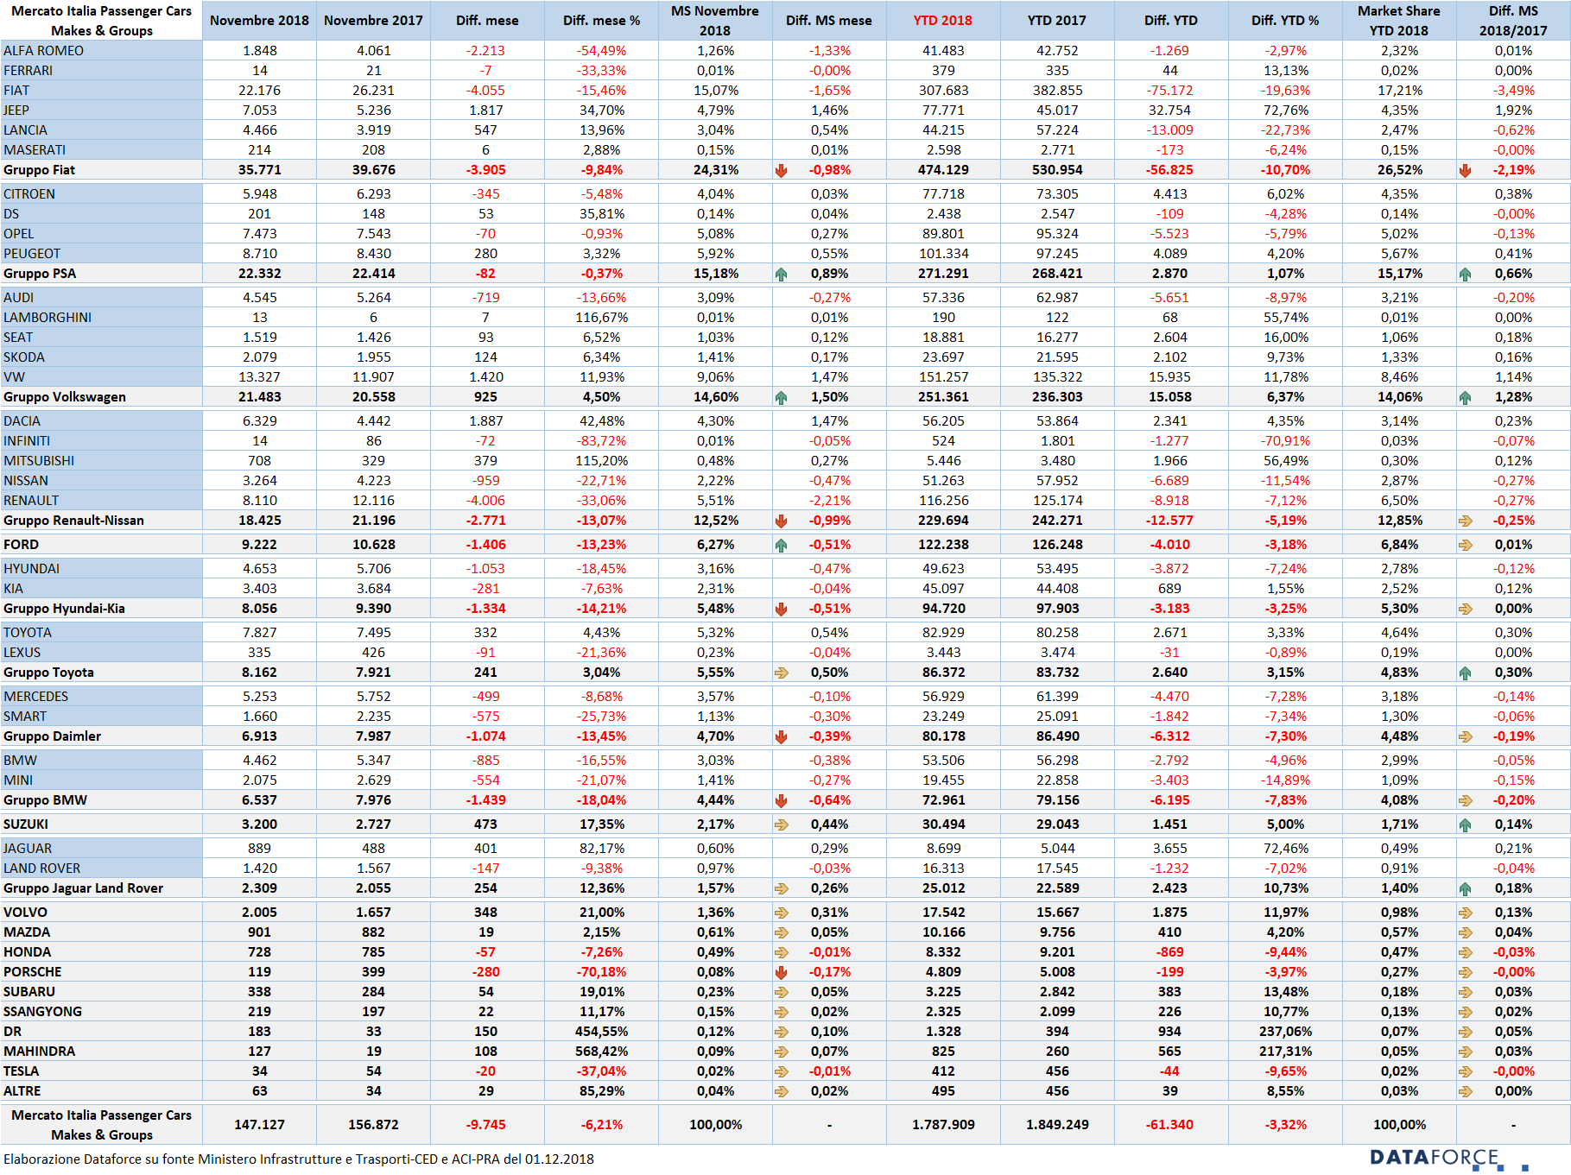The height and width of the screenshot is (1175, 1571).
Task: Click the green up arrow in SUZUKI Diff. MS 2018/2017
Action: [1465, 824]
